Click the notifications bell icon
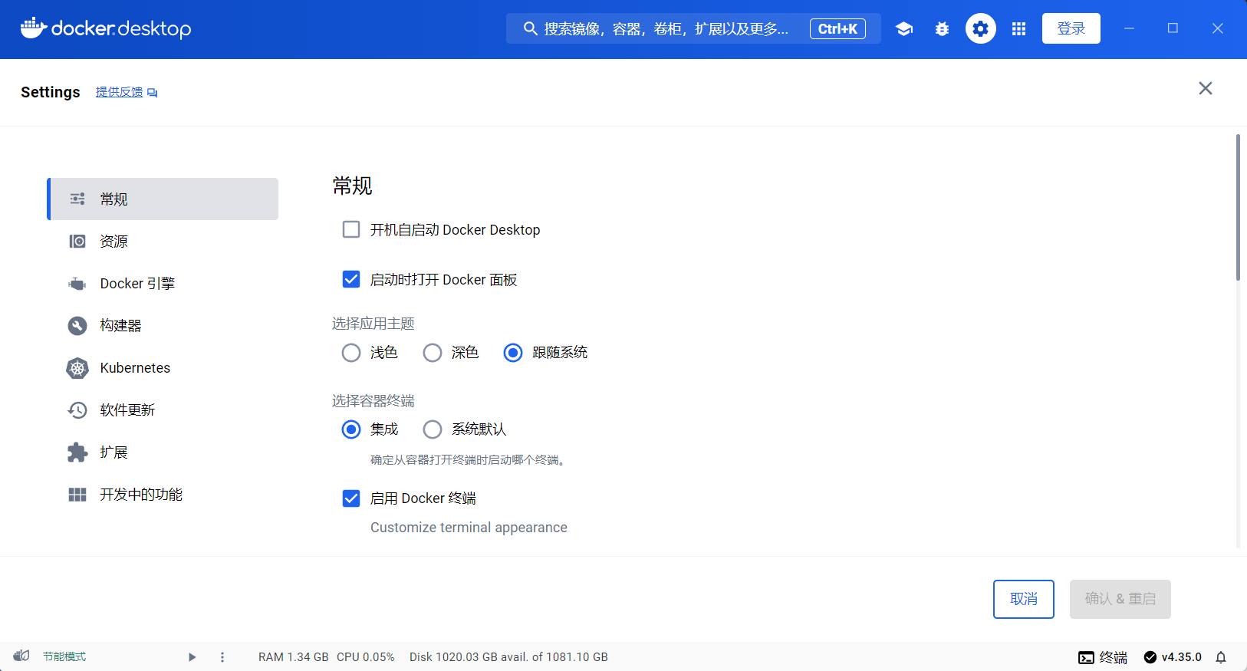This screenshot has height=671, width=1247. click(1221, 657)
